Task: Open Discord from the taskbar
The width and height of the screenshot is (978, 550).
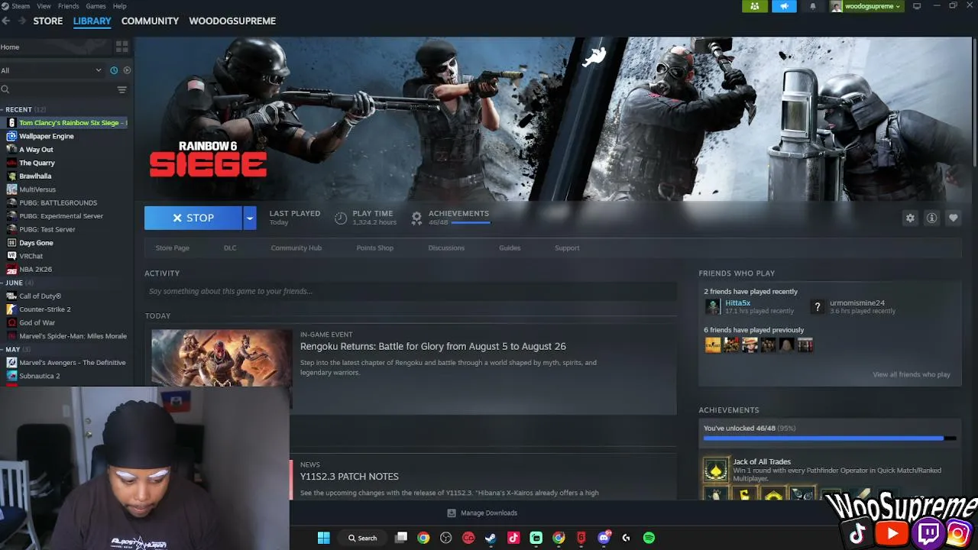Action: tap(604, 538)
